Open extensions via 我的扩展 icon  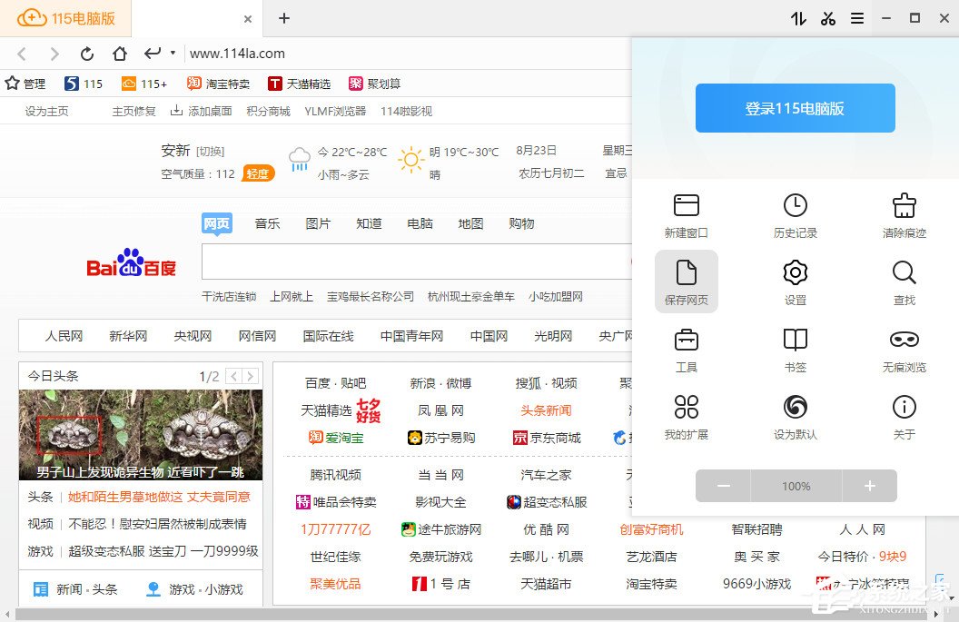tap(686, 413)
